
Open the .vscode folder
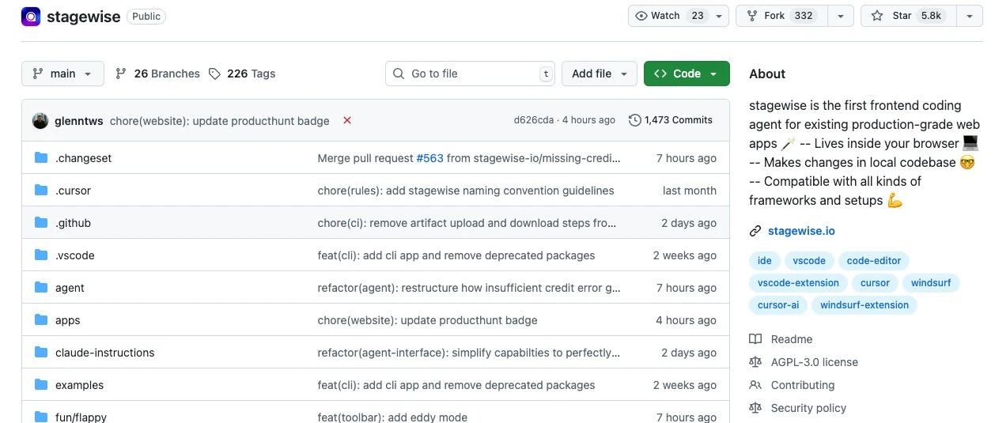tap(75, 255)
